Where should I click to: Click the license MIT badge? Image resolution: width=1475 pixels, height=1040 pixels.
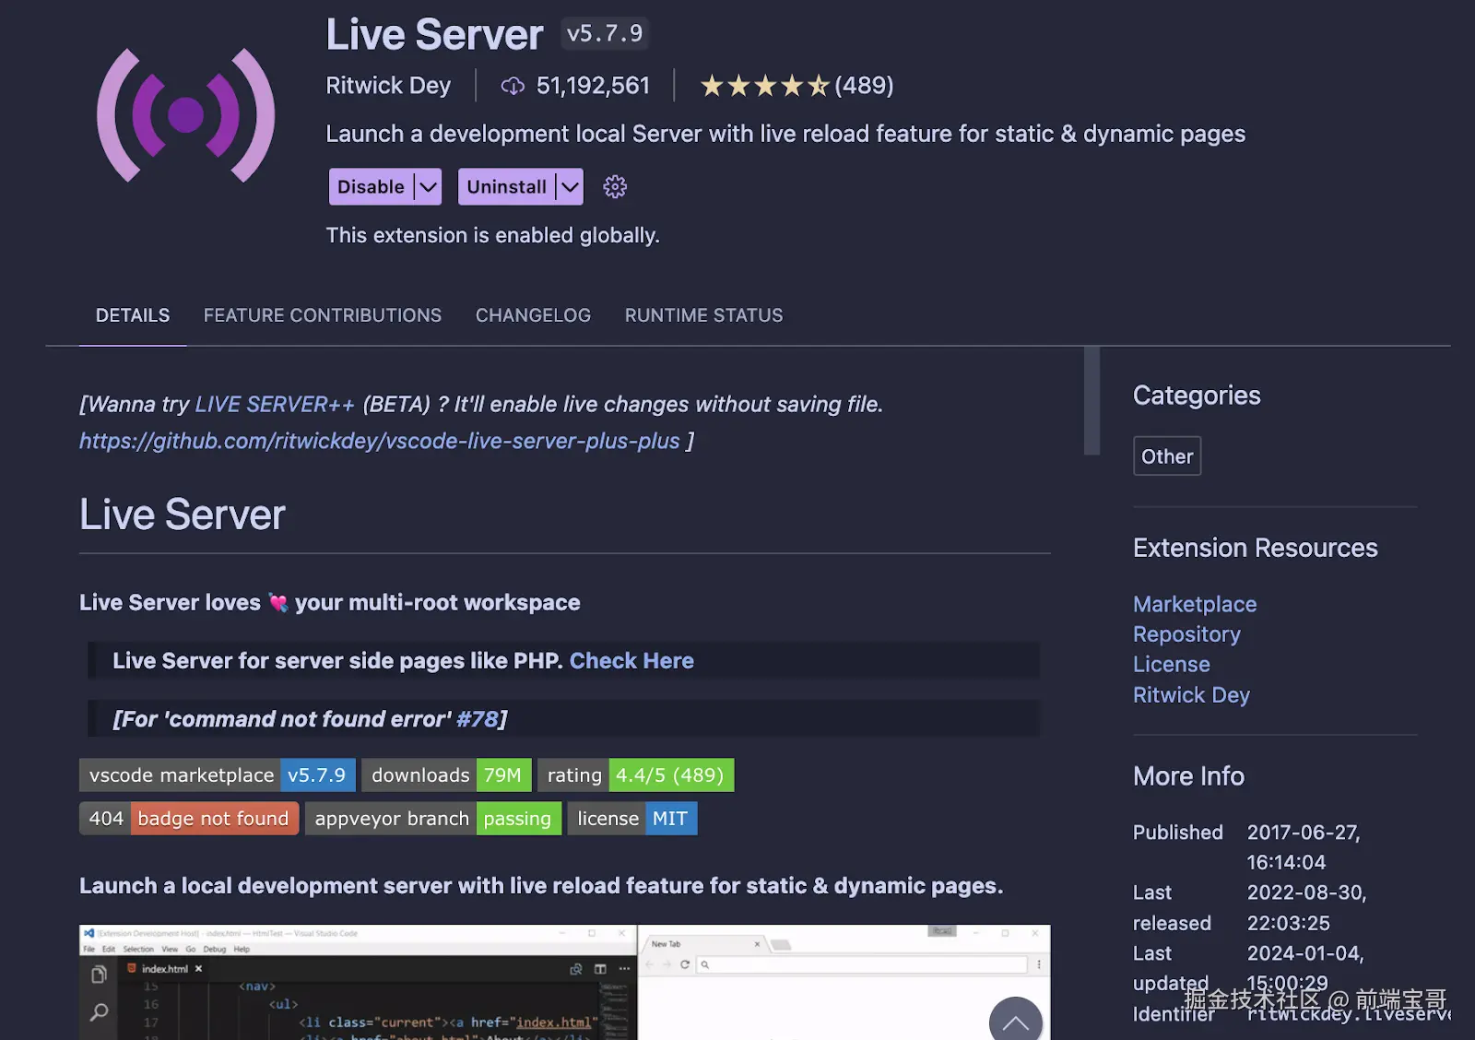click(632, 819)
